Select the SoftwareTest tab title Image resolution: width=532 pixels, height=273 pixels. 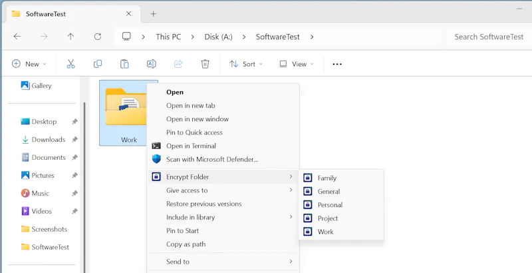click(x=46, y=14)
